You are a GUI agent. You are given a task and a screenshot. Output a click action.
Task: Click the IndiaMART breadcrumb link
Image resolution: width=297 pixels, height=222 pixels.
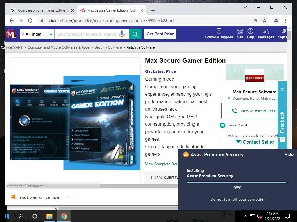pyautogui.click(x=14, y=47)
